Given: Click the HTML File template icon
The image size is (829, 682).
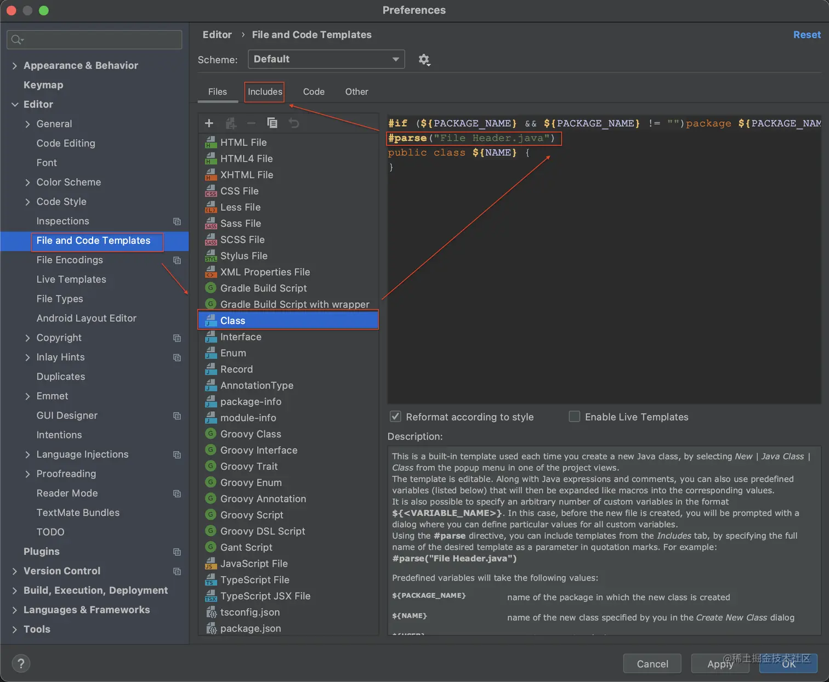Looking at the screenshot, I should point(211,143).
